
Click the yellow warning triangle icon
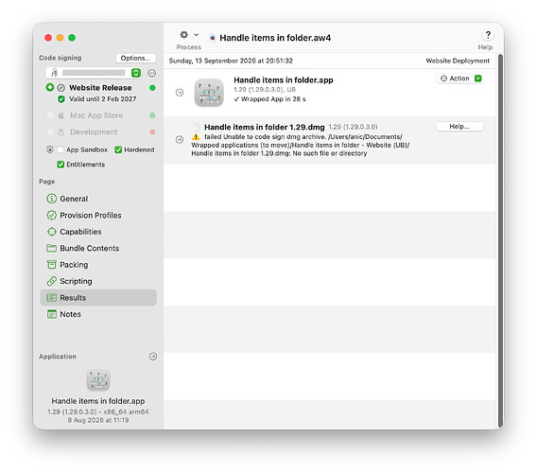coord(196,137)
